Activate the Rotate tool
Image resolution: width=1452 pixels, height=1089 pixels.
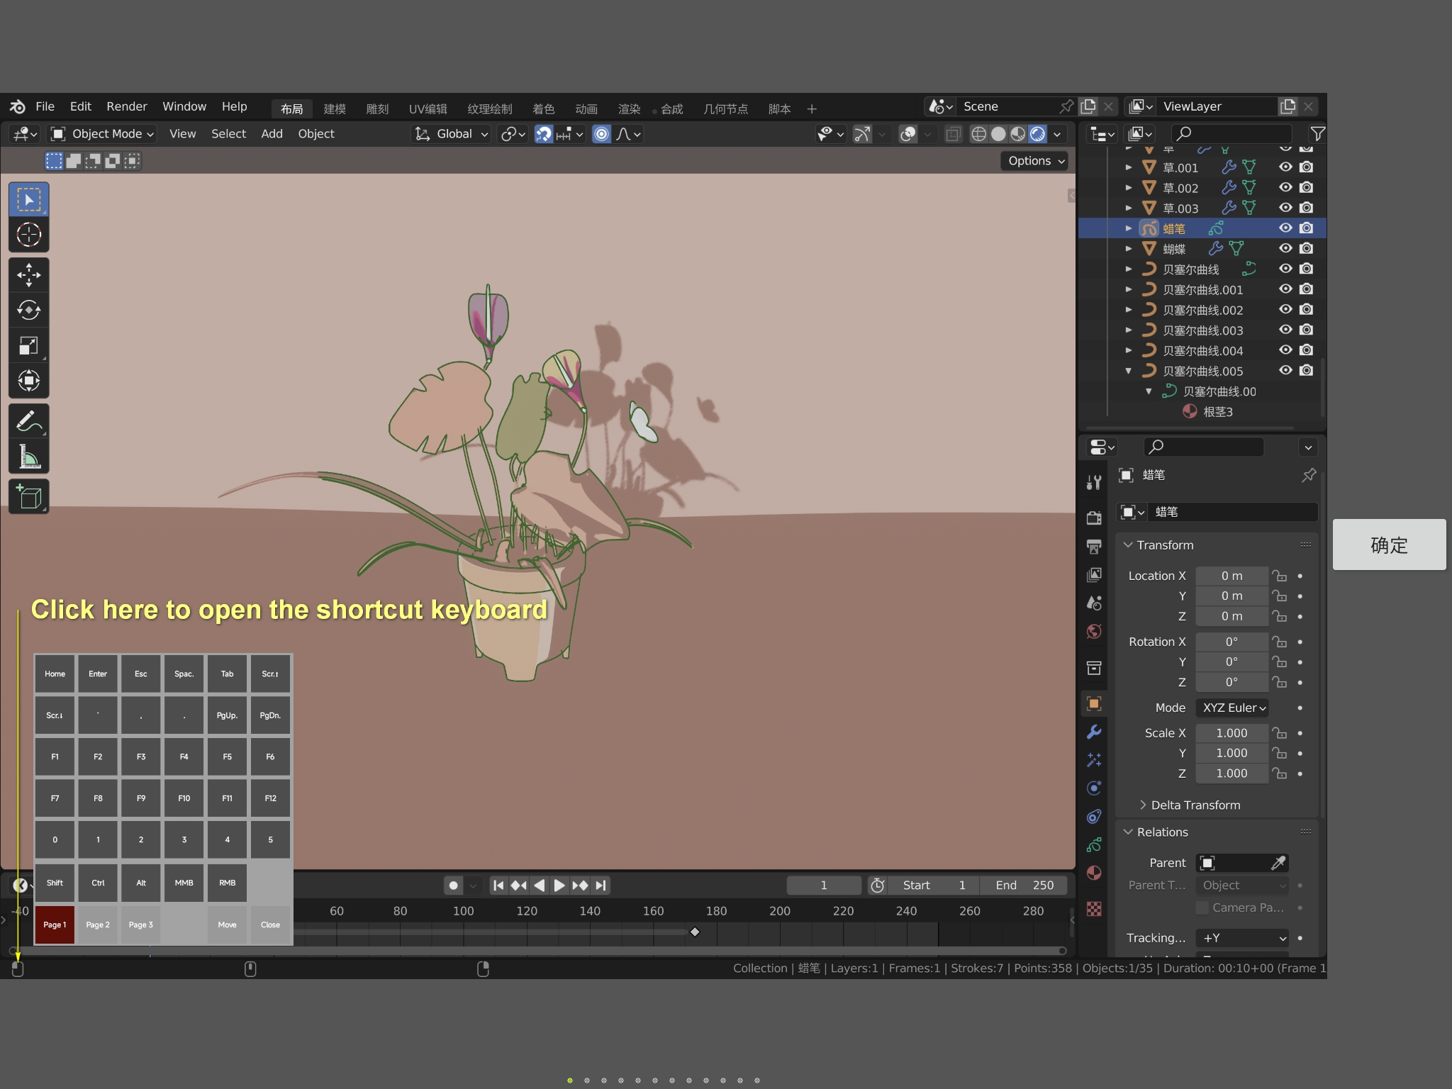tap(28, 311)
